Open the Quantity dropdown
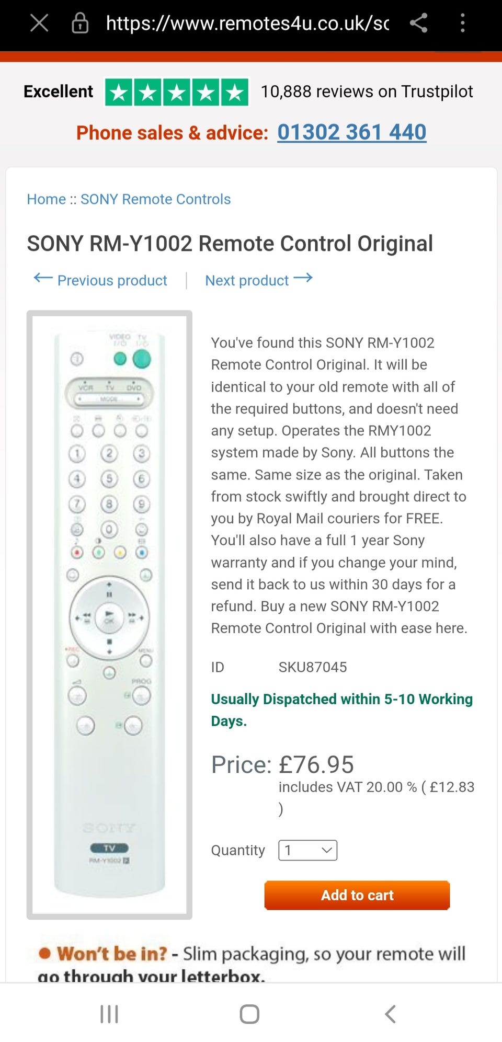 (x=307, y=850)
